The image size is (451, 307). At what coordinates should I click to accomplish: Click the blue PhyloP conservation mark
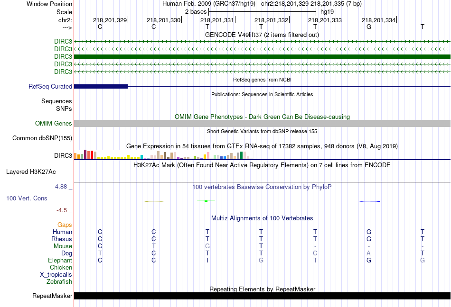click(370, 201)
